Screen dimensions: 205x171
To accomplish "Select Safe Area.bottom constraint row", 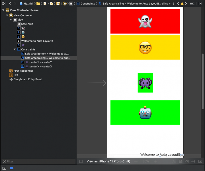I will point(38,54).
